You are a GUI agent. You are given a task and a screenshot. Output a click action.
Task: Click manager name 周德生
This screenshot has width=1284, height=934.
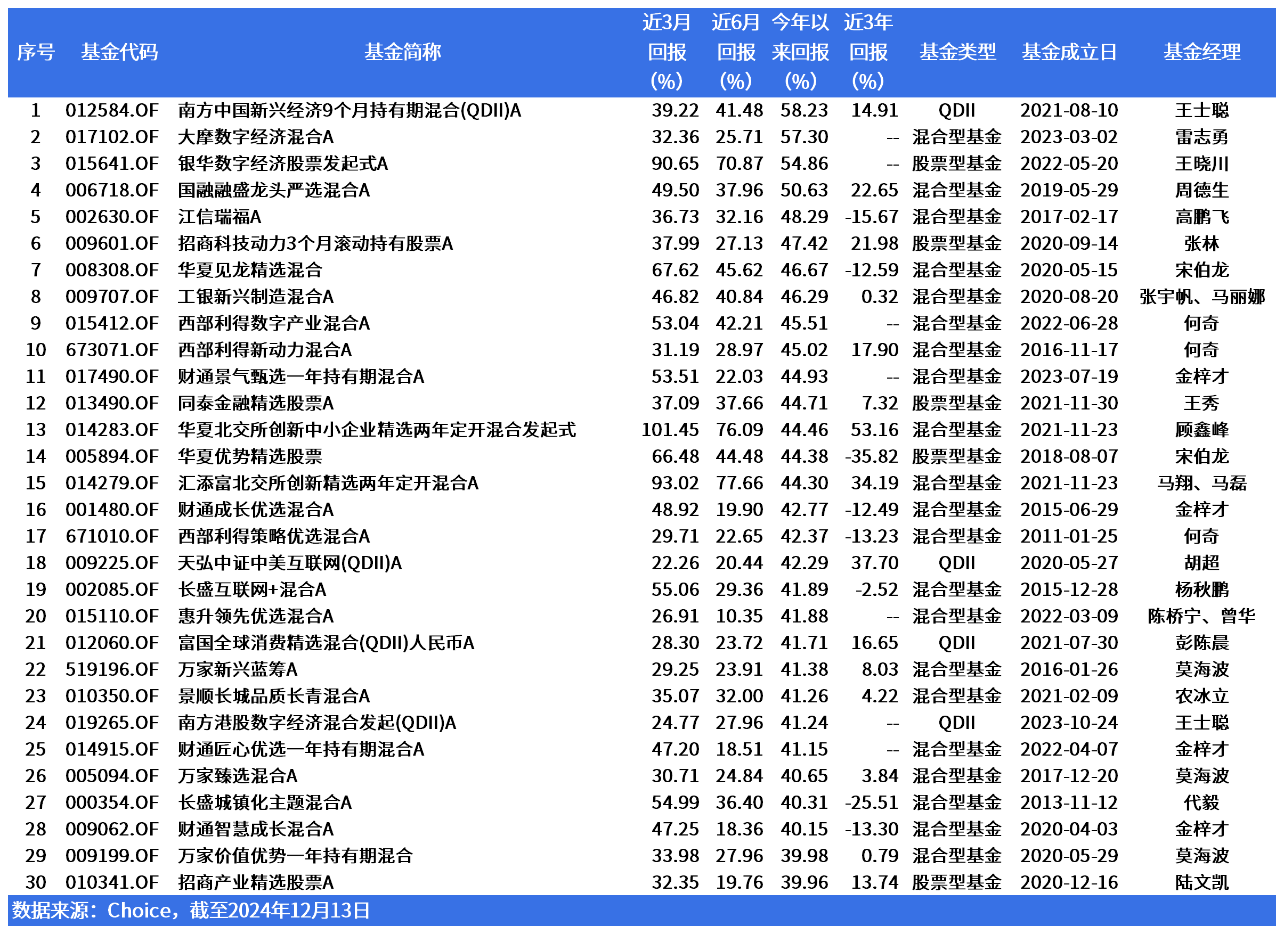(x=1202, y=190)
